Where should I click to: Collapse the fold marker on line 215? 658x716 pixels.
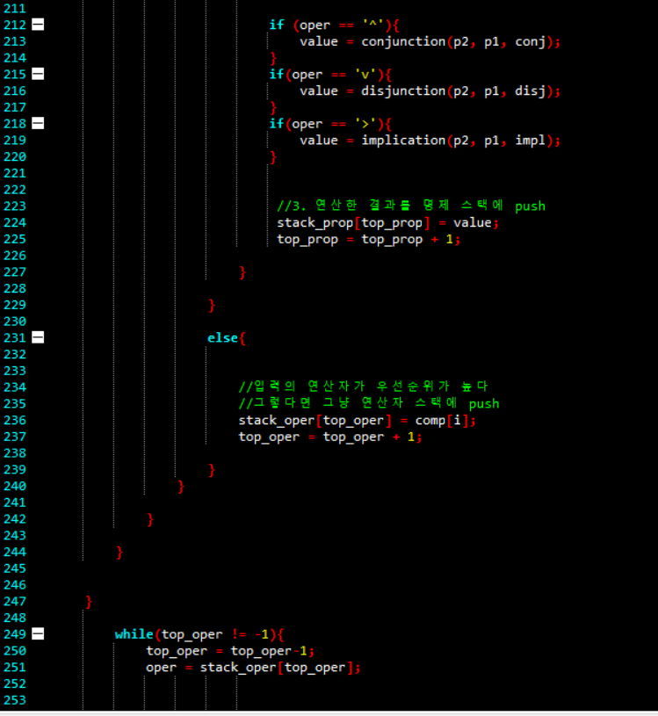point(38,74)
